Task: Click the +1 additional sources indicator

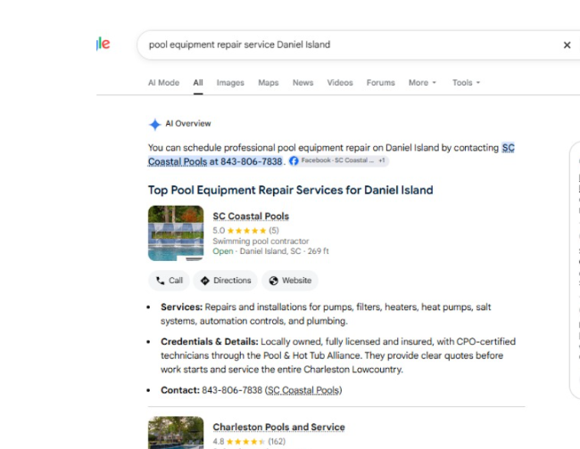Action: tap(382, 160)
